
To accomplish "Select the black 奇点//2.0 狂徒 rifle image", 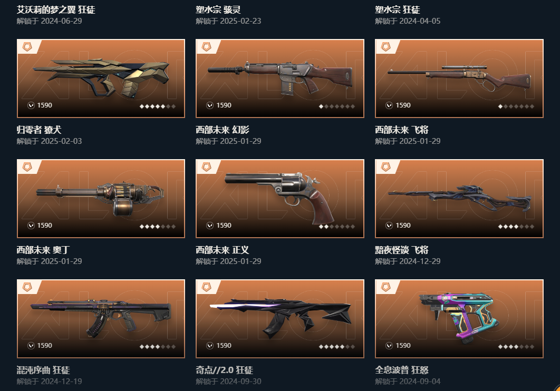I will click(x=281, y=318).
